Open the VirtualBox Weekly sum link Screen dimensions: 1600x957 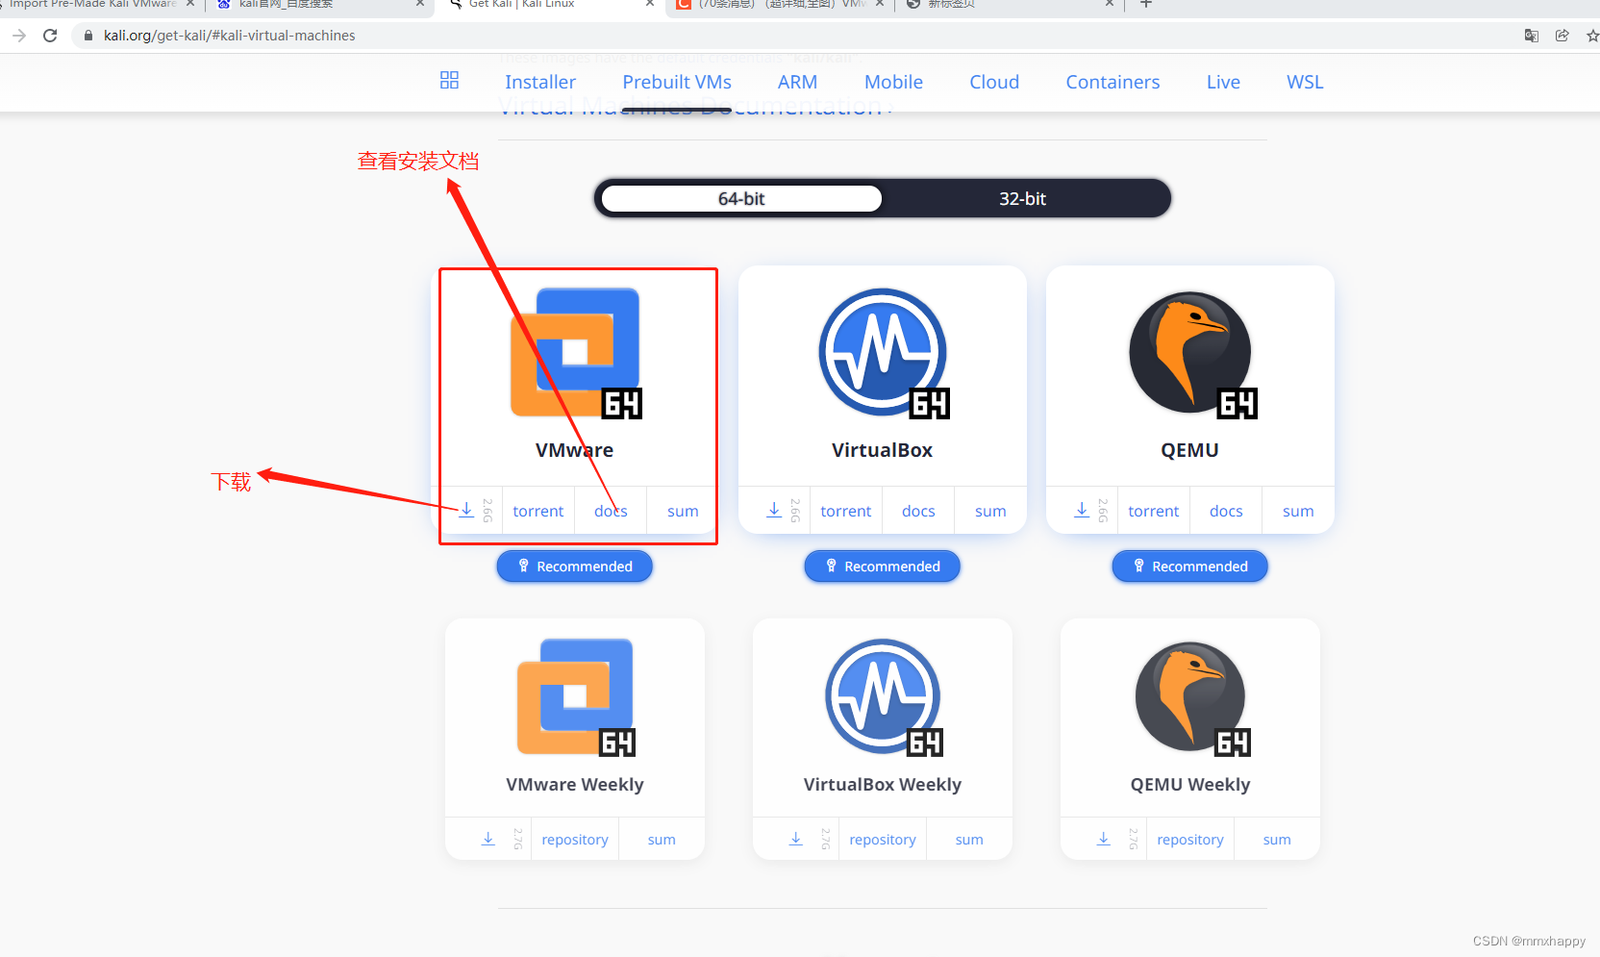pyautogui.click(x=969, y=840)
